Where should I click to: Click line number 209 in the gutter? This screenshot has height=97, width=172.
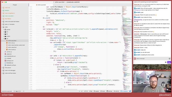(x=31, y=43)
